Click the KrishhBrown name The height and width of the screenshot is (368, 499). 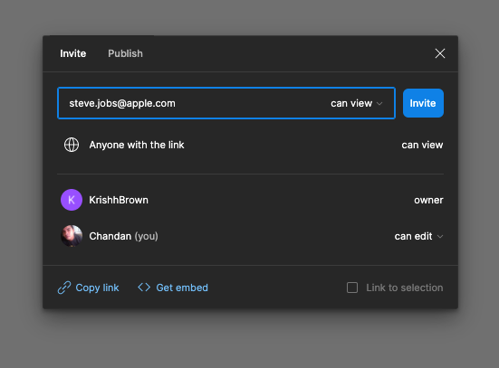(x=119, y=200)
